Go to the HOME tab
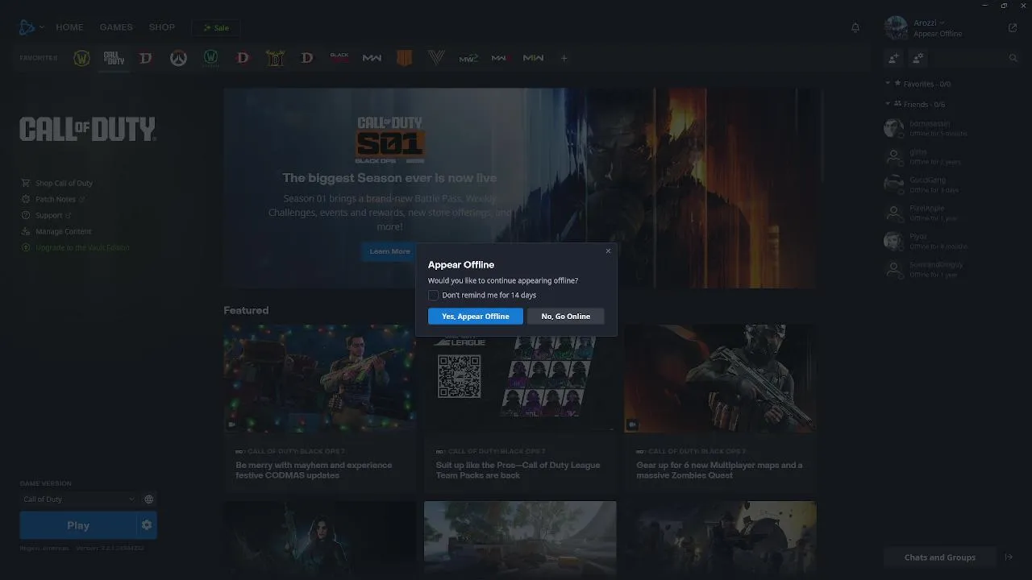The height and width of the screenshot is (580, 1032). [x=69, y=27]
